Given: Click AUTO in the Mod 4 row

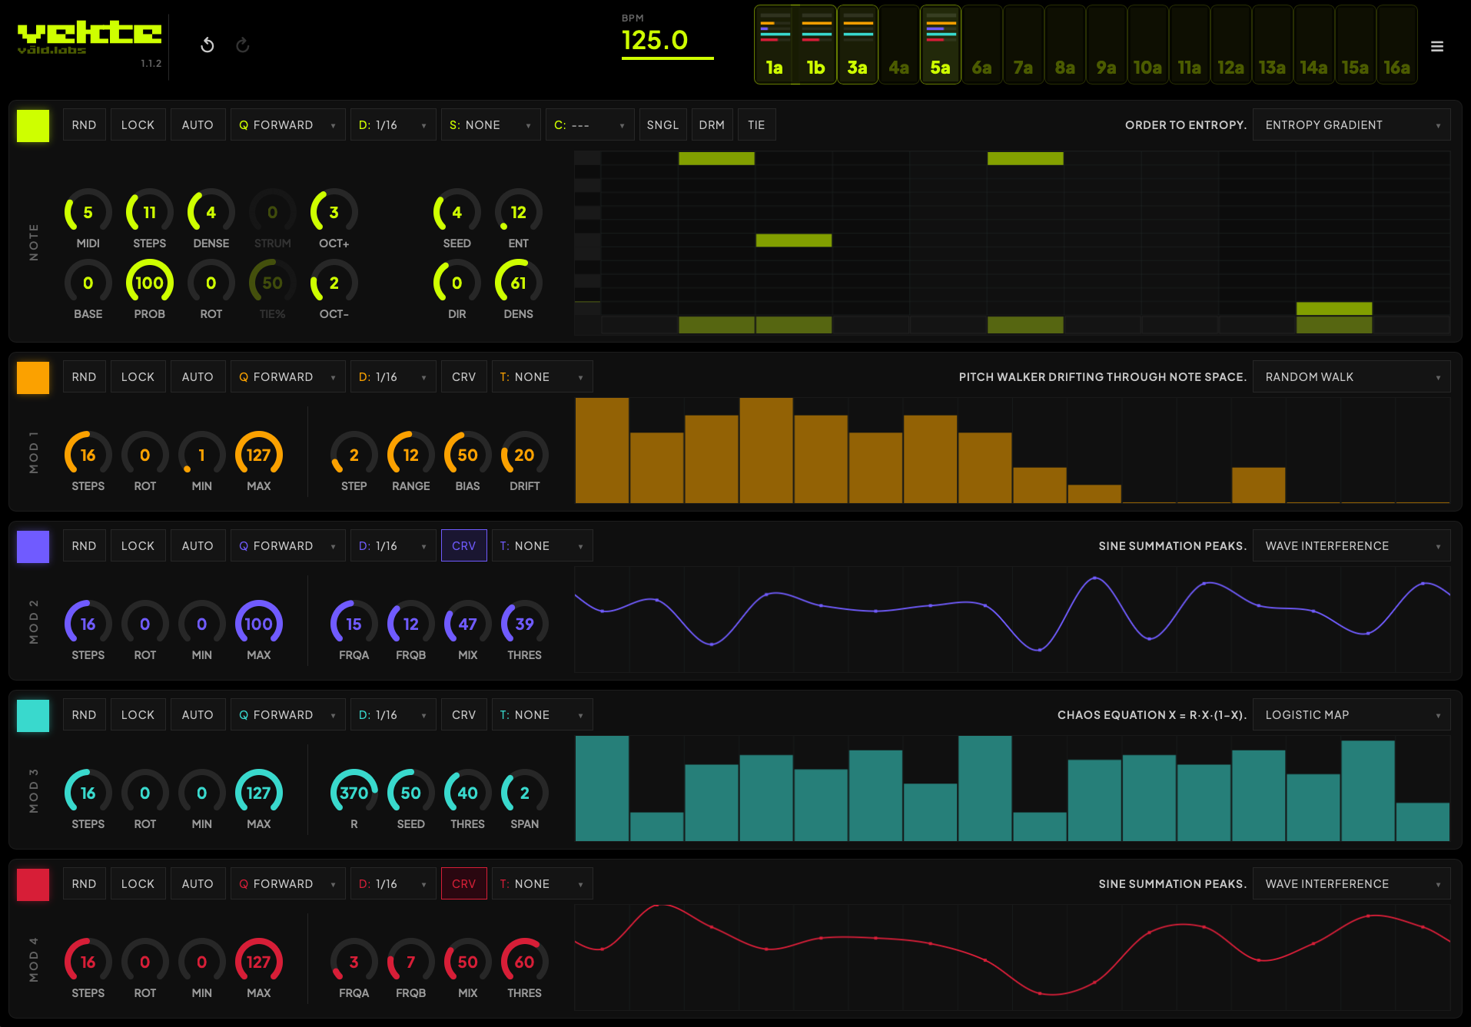Looking at the screenshot, I should point(198,884).
